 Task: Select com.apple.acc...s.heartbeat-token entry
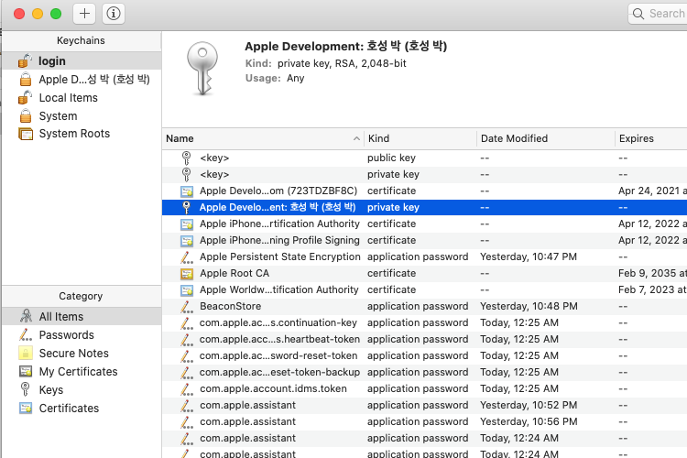(424, 339)
